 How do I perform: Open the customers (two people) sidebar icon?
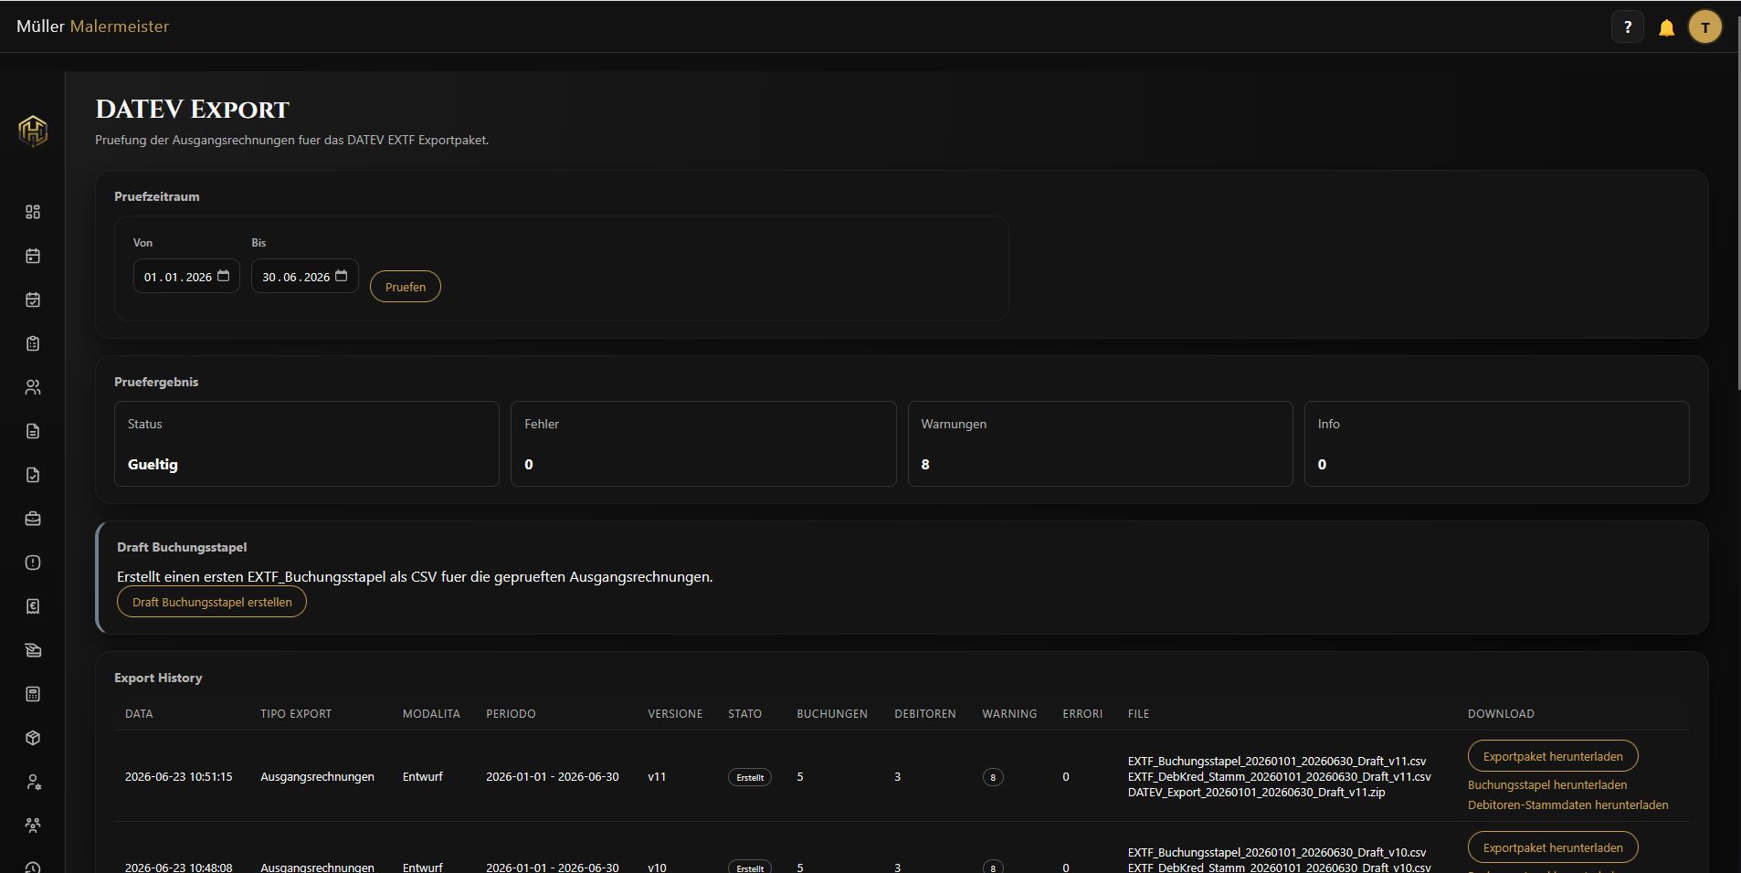pos(33,387)
